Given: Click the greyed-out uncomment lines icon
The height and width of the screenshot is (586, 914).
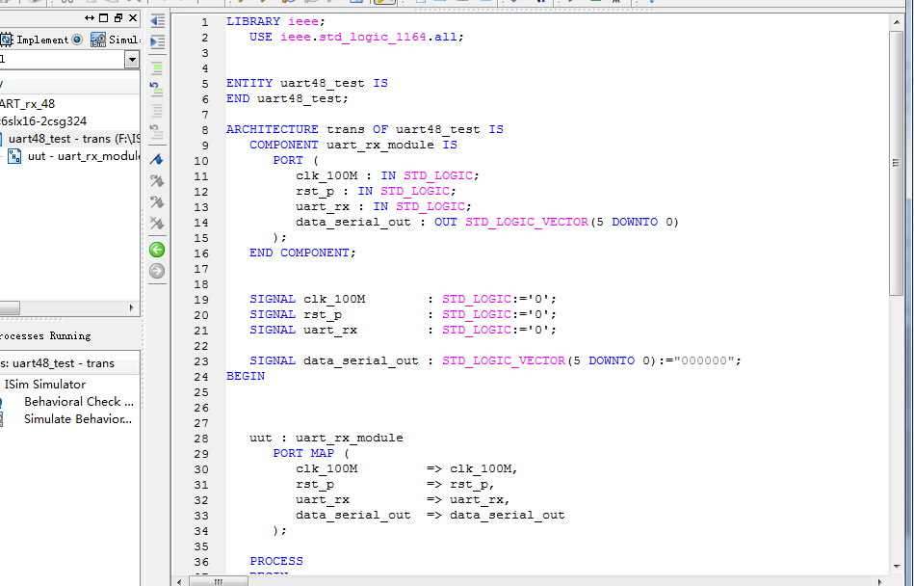Looking at the screenshot, I should [x=156, y=131].
